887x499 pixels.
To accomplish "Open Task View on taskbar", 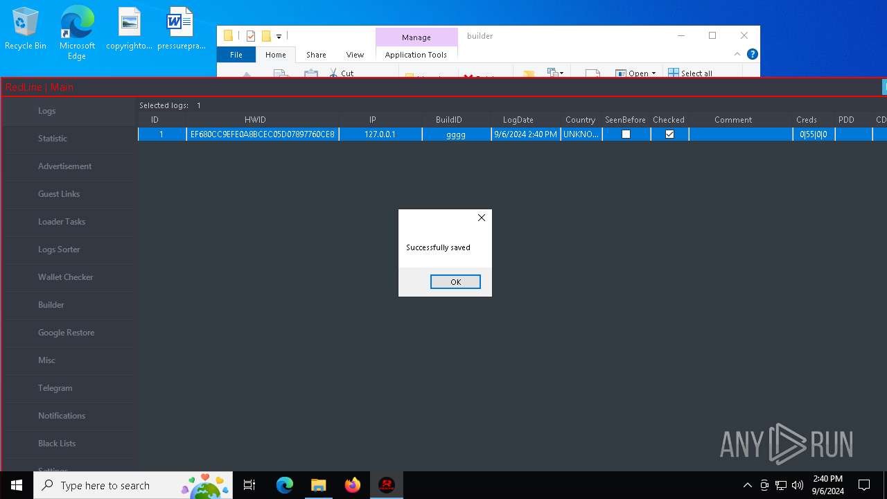I will (250, 485).
